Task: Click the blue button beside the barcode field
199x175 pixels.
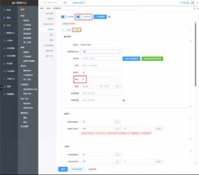Action: (131, 58)
